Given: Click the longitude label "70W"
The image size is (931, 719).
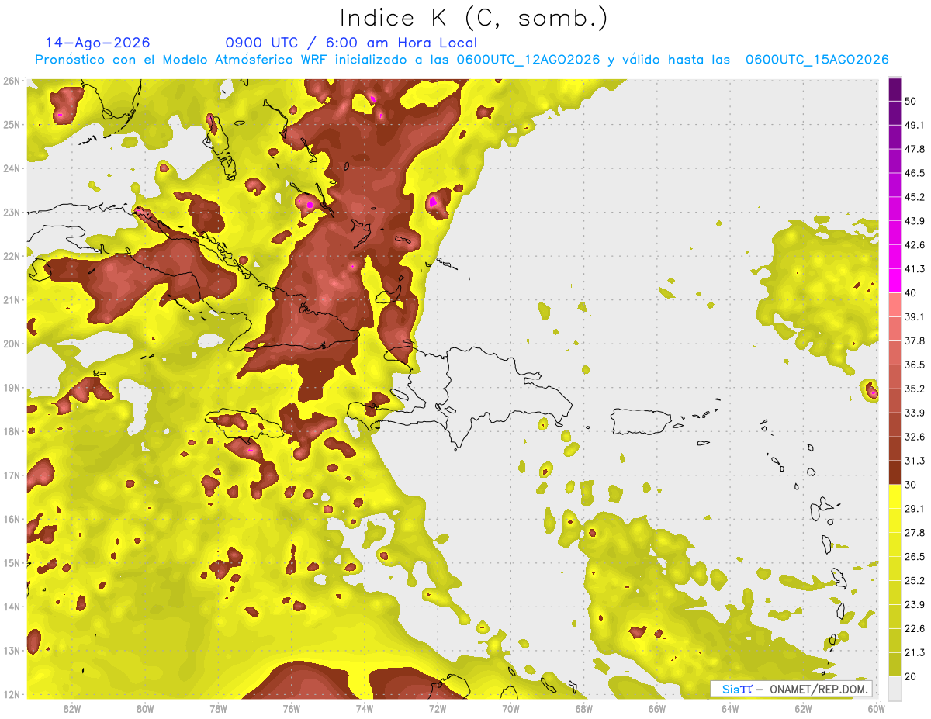Looking at the screenshot, I should click(x=510, y=708).
